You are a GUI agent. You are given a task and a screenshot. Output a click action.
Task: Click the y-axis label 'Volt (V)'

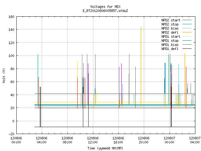[x=4, y=76]
